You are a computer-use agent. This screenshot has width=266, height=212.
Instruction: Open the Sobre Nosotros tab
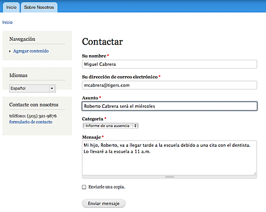pos(39,7)
